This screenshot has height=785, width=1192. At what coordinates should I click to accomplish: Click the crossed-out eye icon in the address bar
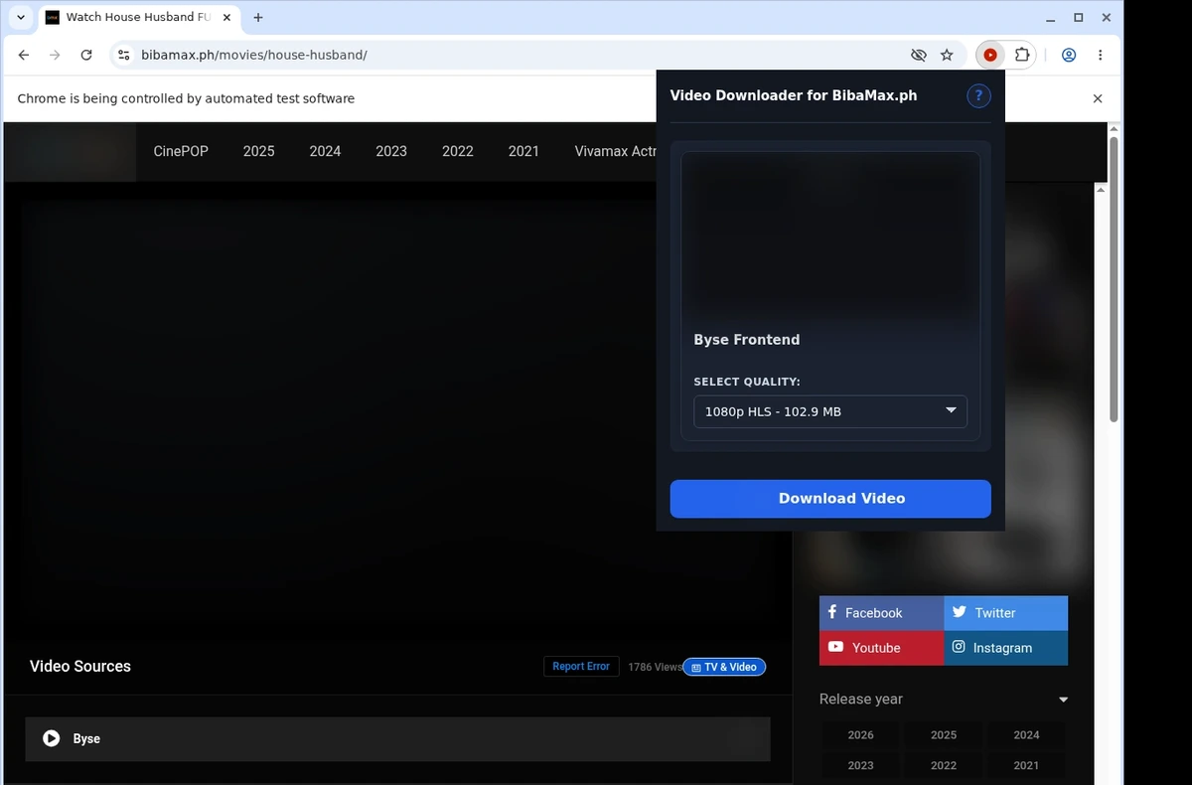point(919,56)
